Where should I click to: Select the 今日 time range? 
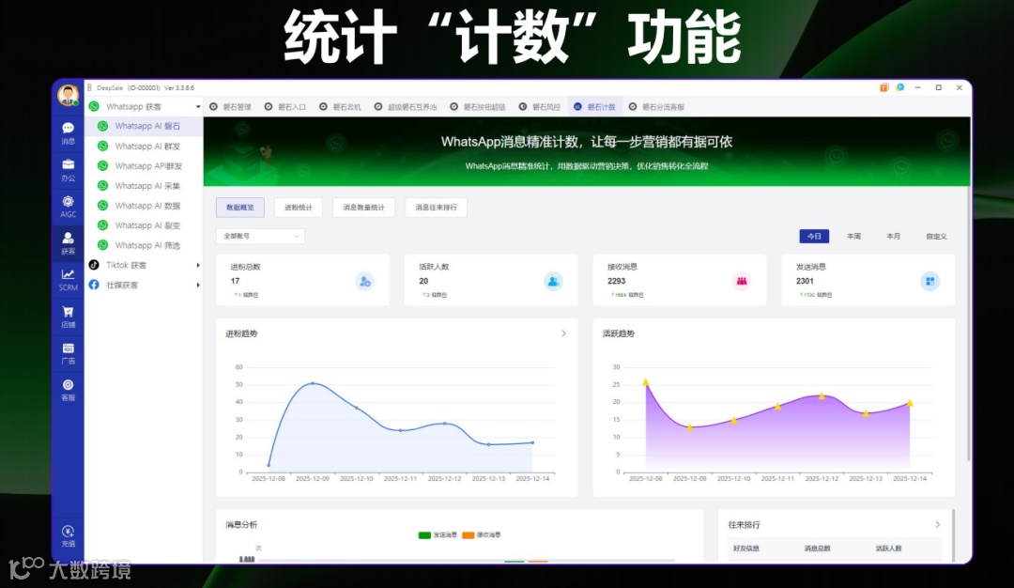(x=814, y=236)
